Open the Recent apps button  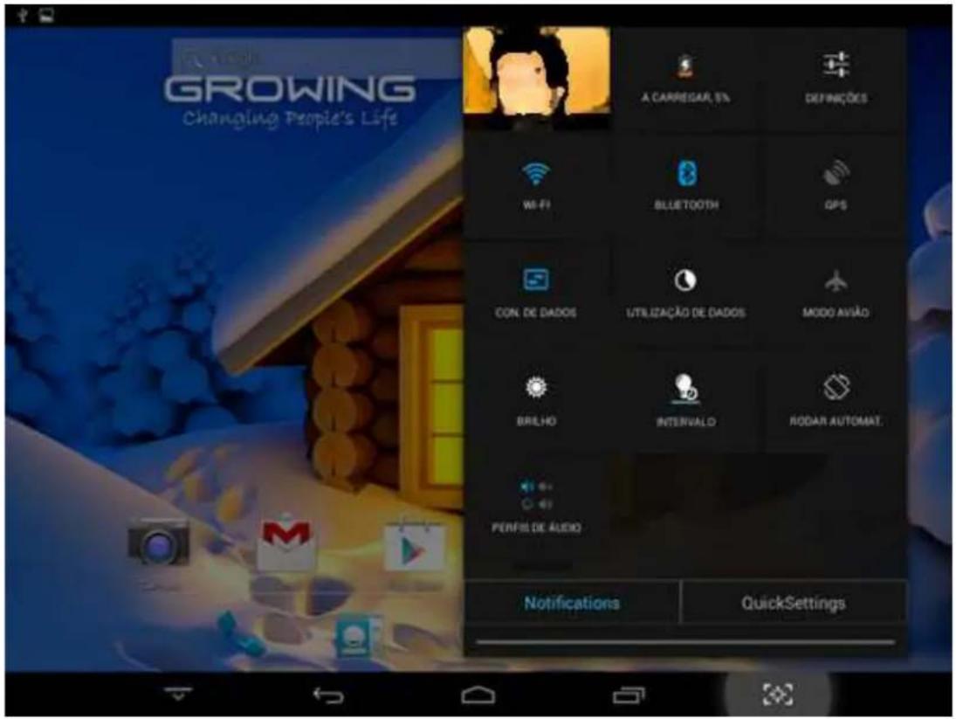[x=629, y=695]
